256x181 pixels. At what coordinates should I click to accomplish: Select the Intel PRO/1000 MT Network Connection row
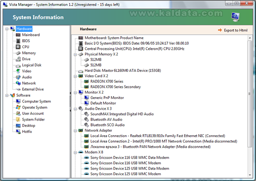[164, 141]
